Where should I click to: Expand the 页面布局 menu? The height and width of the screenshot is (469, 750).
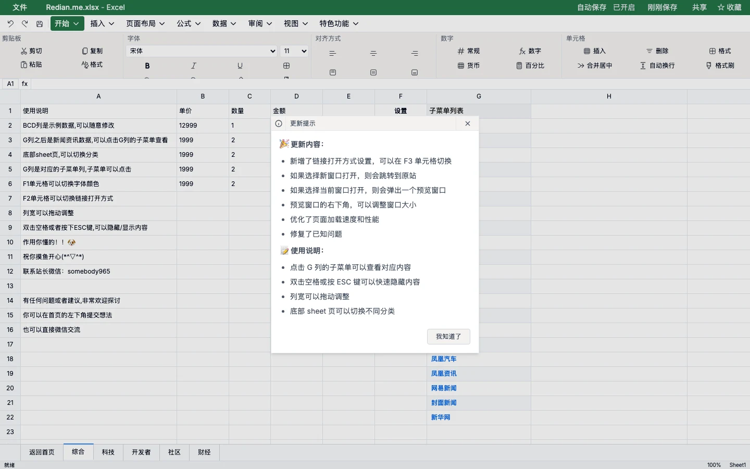[x=145, y=23]
